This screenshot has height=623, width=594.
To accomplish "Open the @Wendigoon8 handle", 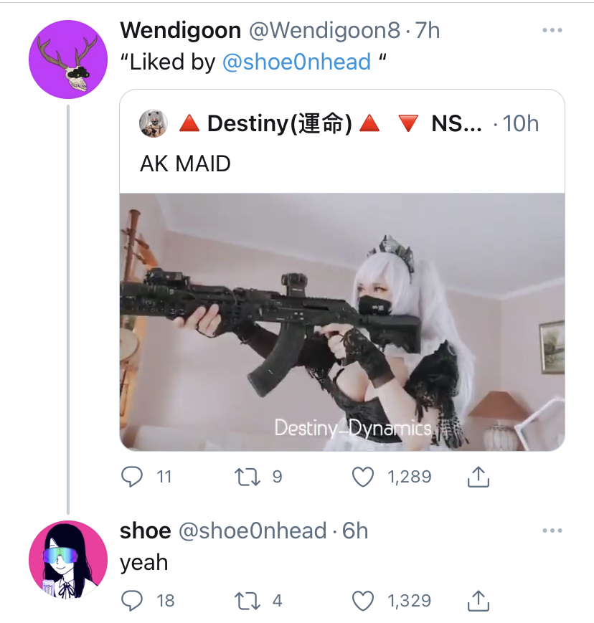I will point(324,30).
